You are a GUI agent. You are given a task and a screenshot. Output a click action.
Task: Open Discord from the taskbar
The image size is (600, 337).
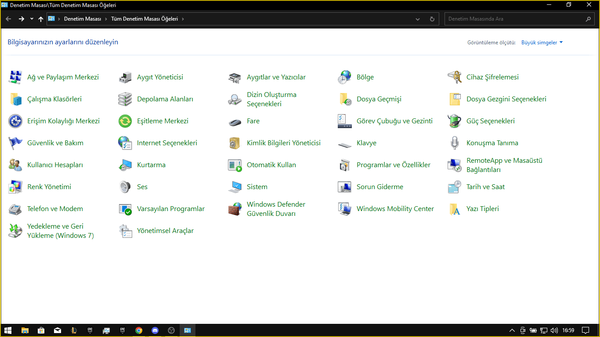pos(155,330)
